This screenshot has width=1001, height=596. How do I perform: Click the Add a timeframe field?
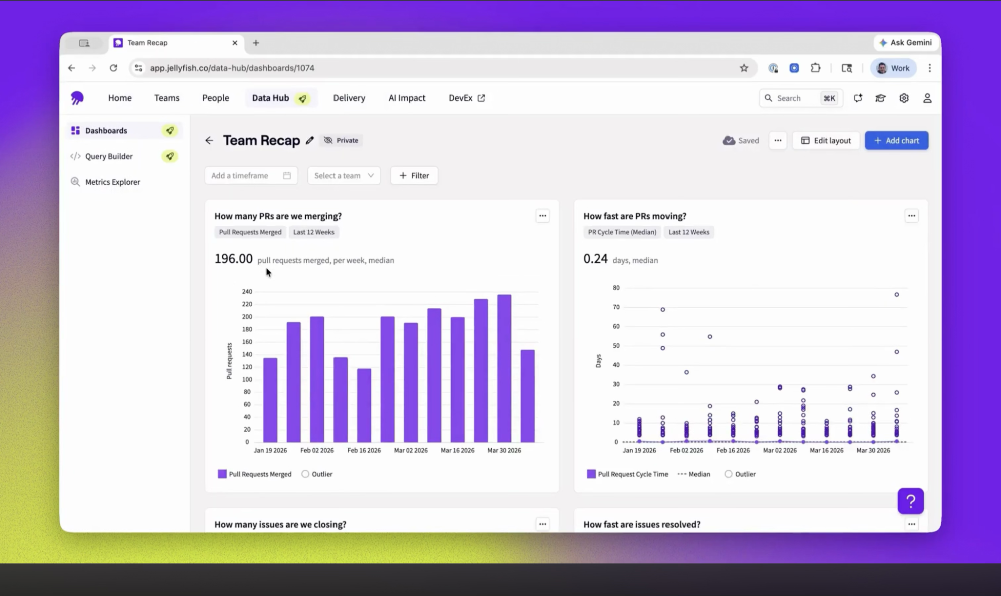tap(251, 175)
